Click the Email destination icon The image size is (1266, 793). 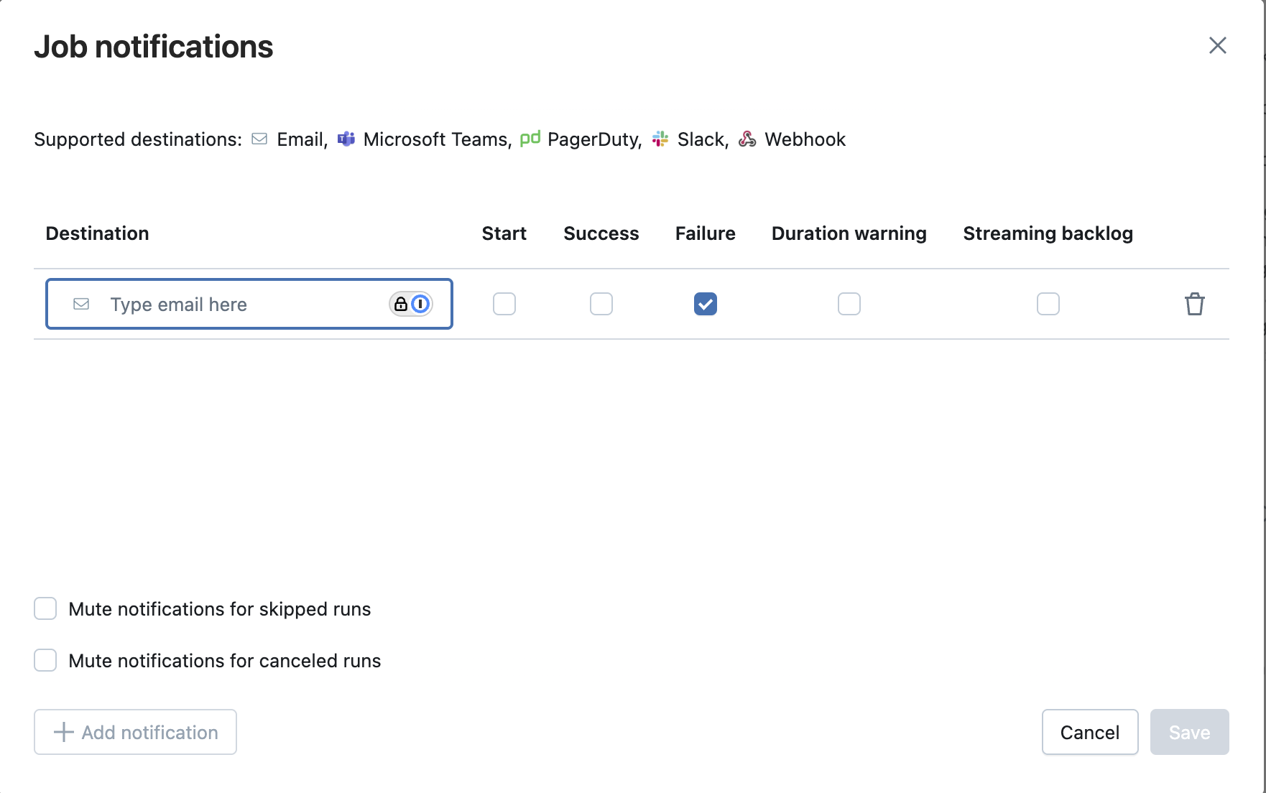[x=259, y=139]
